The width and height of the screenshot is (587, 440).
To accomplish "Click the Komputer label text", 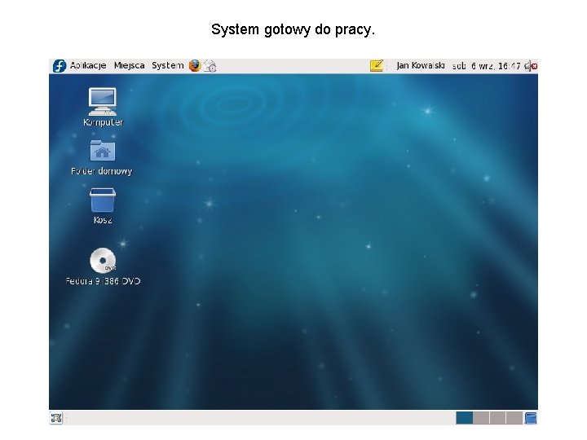I will (x=103, y=122).
